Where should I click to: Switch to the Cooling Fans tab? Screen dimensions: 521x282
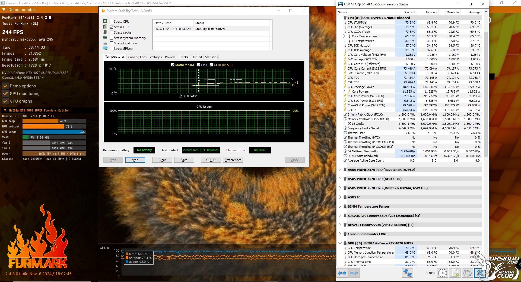(x=137, y=57)
